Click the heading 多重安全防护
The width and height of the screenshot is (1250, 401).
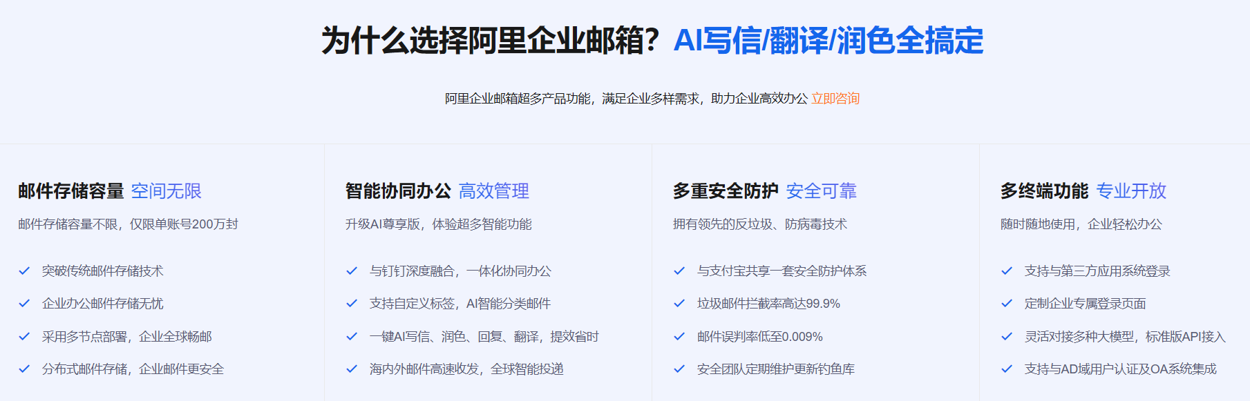(726, 190)
